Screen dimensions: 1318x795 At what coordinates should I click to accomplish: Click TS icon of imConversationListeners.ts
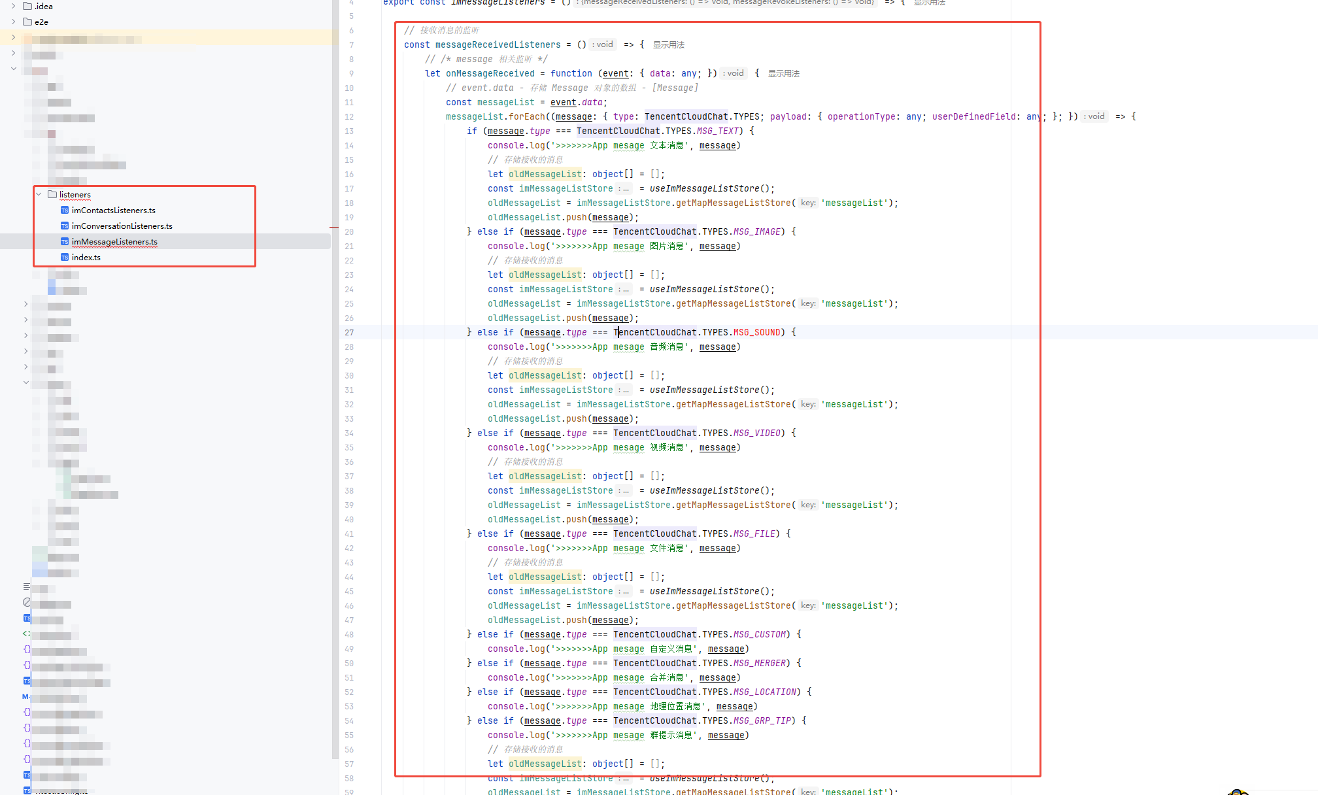pyautogui.click(x=64, y=226)
